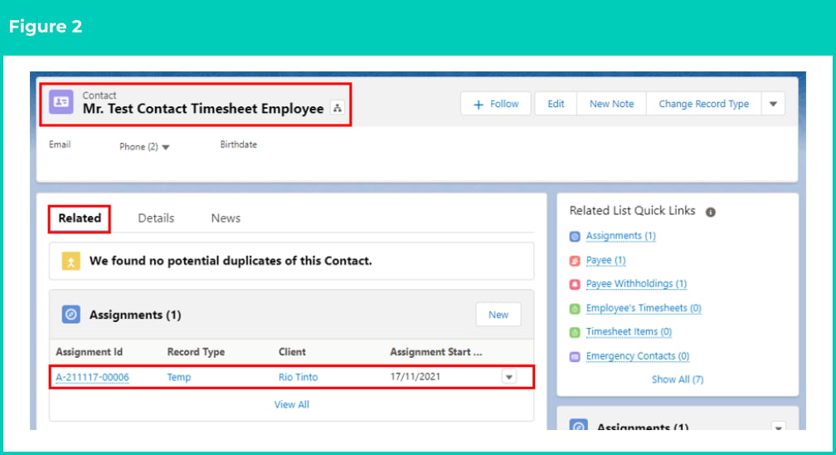Click the Client column header
This screenshot has height=455, width=836.
[x=292, y=352]
